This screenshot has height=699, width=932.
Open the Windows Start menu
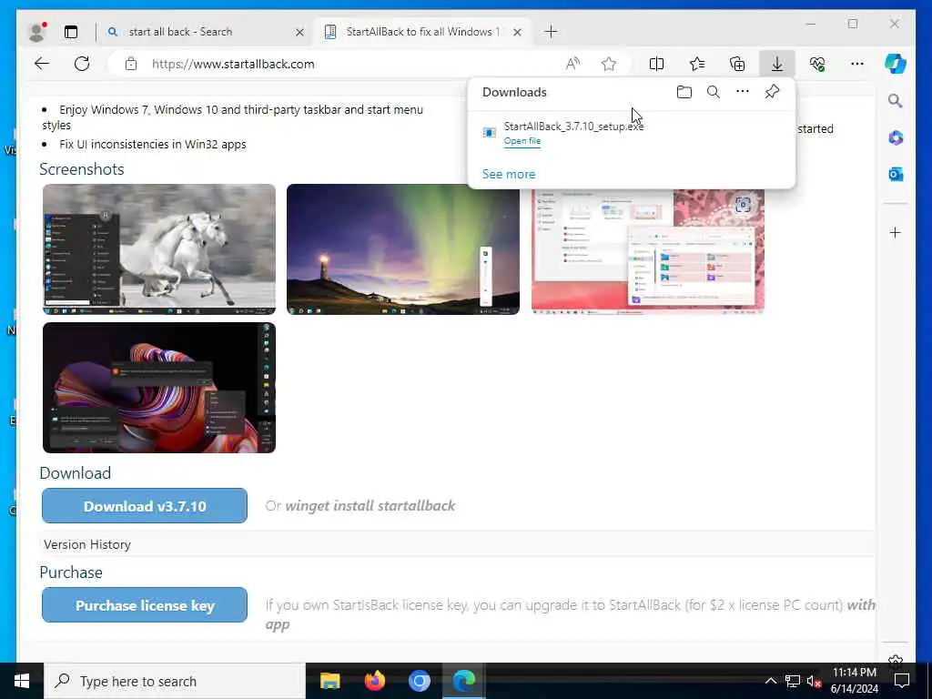click(22, 681)
